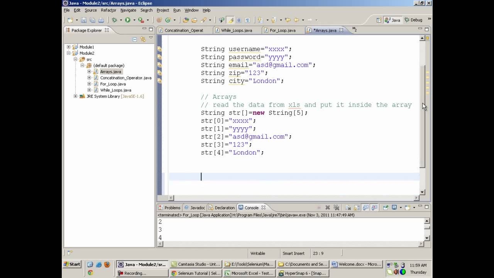Switch to Debug perspective button
This screenshot has width=494, height=278.
(x=413, y=20)
